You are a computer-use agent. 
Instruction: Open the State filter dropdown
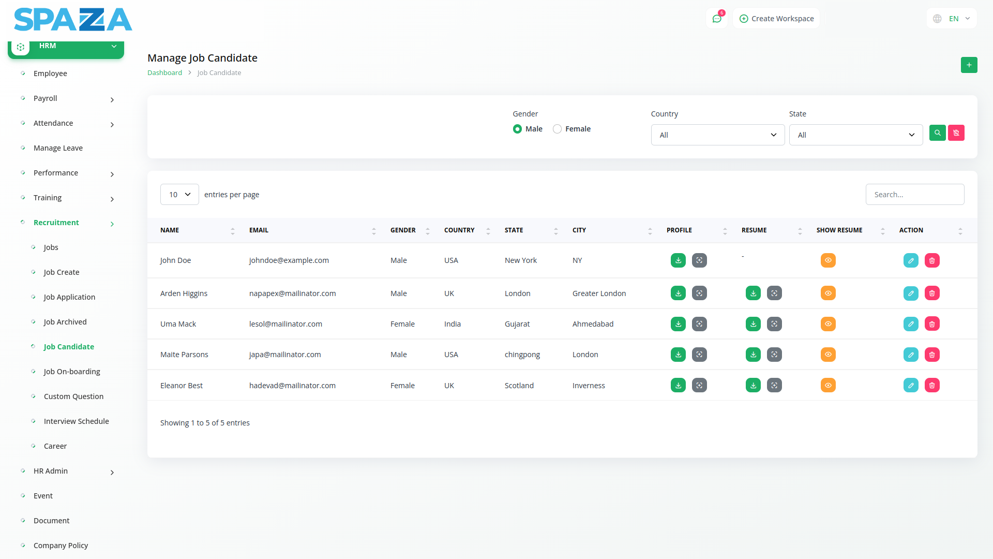pyautogui.click(x=855, y=135)
